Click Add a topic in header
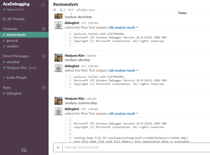 [87, 10]
